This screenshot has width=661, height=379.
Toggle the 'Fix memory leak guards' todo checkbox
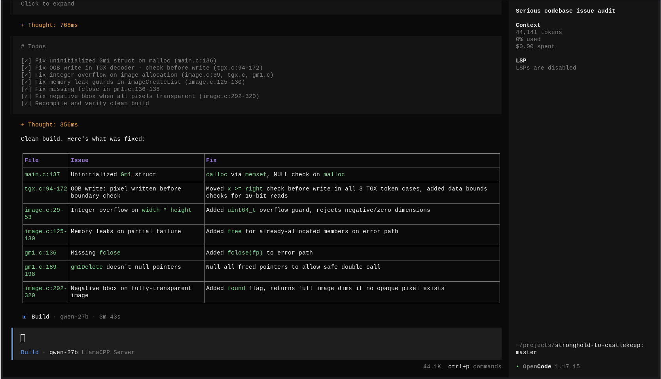(x=26, y=82)
